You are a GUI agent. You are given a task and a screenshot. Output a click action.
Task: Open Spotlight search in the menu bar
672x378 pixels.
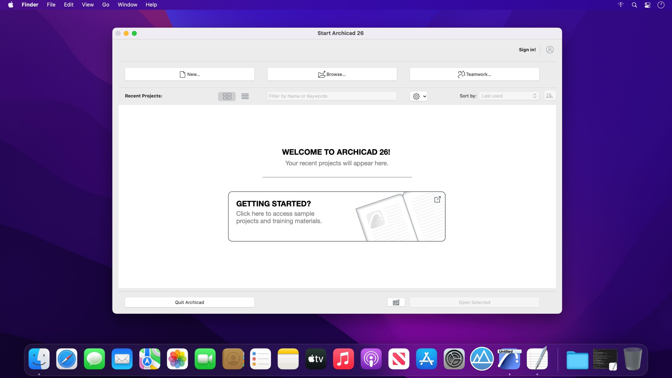pos(634,5)
